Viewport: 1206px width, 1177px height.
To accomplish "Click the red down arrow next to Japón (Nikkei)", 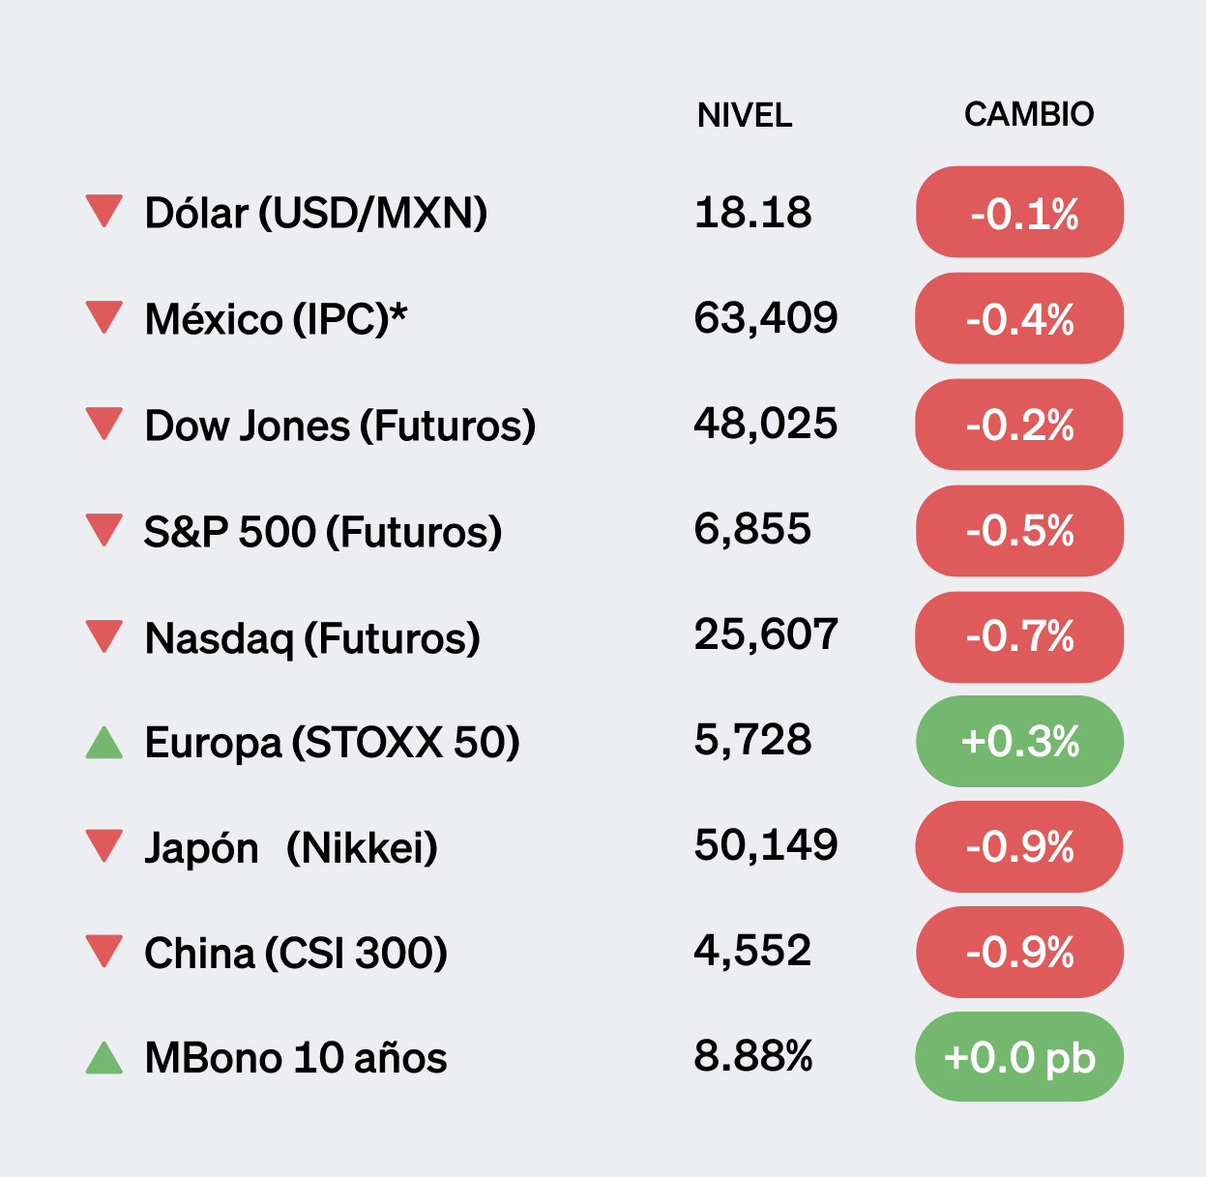I will (103, 845).
